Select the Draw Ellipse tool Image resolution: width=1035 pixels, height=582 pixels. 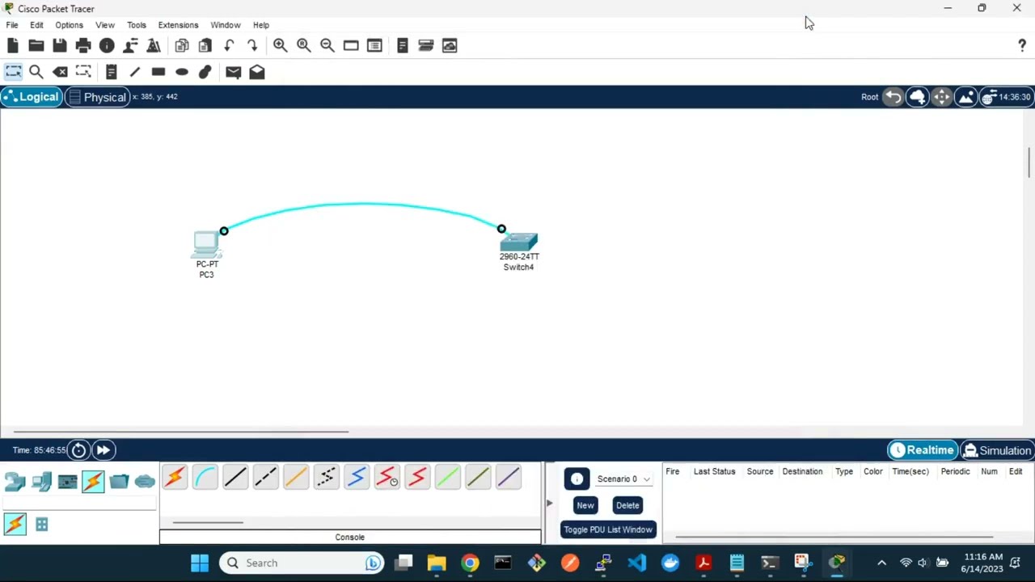182,72
